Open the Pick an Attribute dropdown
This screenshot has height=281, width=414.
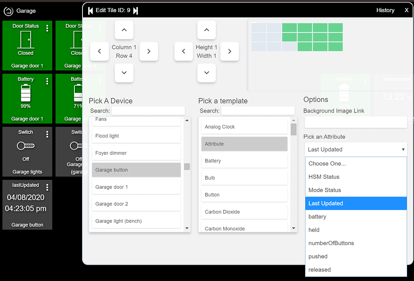click(x=355, y=149)
